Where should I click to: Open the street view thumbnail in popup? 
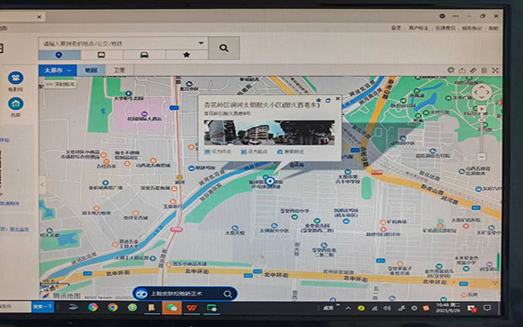(269, 133)
